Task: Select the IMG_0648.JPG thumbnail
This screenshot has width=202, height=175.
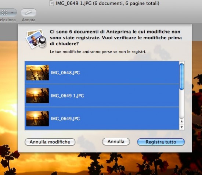Action: point(37,72)
